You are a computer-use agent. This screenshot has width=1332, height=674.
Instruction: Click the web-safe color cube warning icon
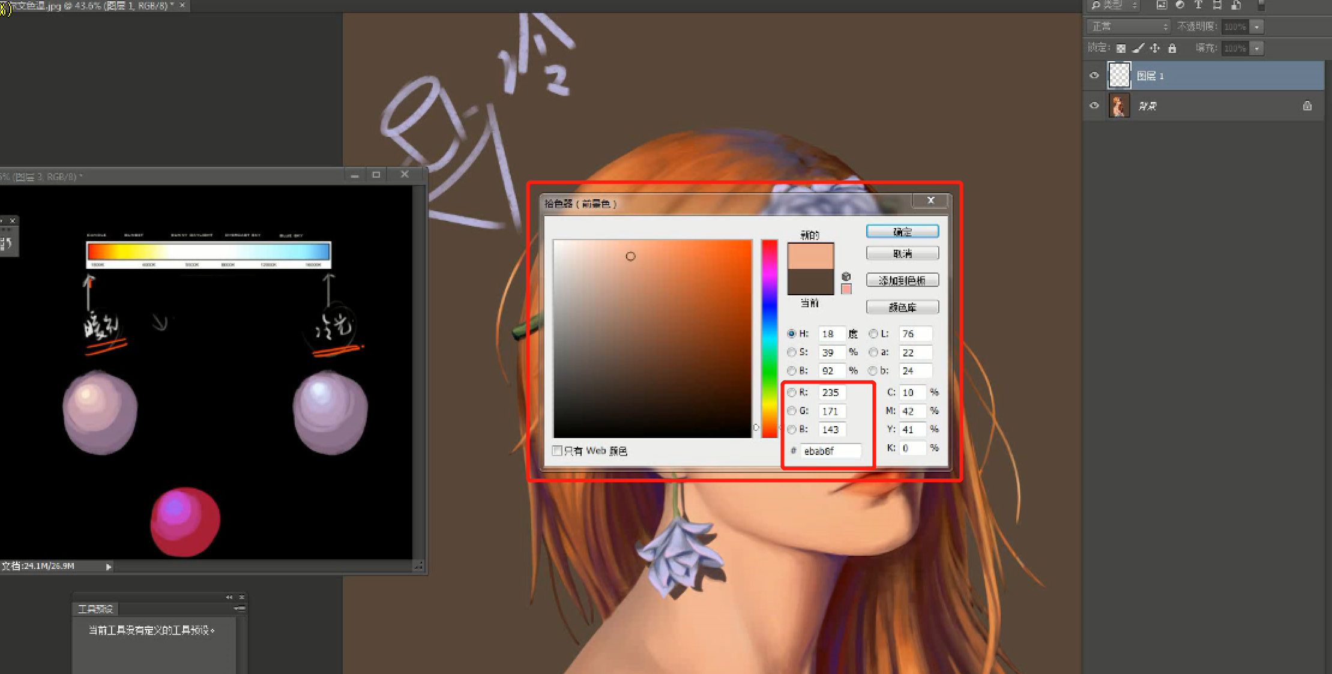(846, 277)
